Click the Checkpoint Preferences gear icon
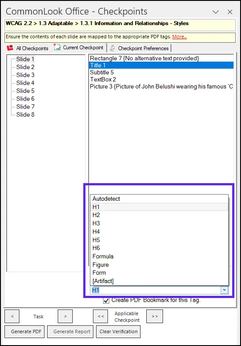Image resolution: width=241 pixels, height=346 pixels. pos(113,48)
